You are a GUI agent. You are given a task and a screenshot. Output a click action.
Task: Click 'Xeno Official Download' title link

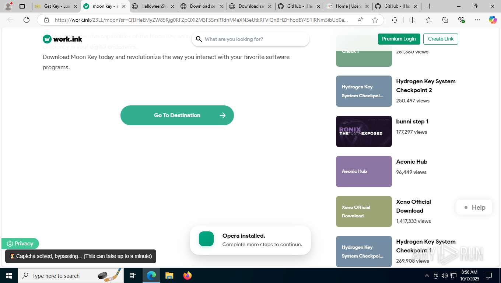point(413,206)
